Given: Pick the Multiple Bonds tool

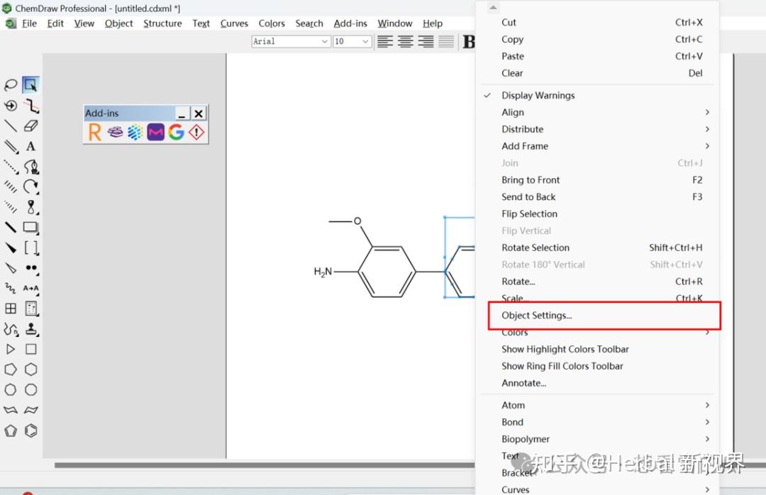Looking at the screenshot, I should (10, 146).
